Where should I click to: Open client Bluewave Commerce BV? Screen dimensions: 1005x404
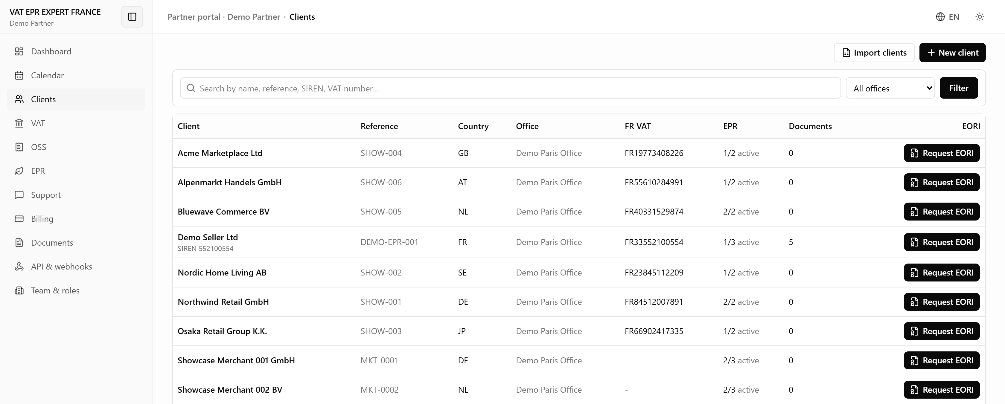click(x=223, y=212)
